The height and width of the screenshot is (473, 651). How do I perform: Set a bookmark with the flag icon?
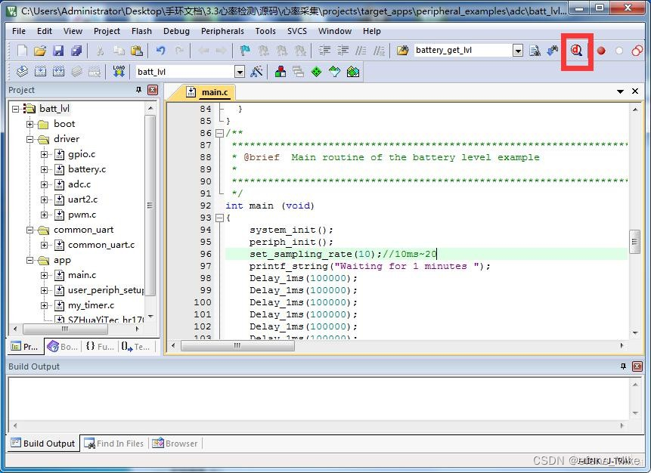[x=245, y=51]
